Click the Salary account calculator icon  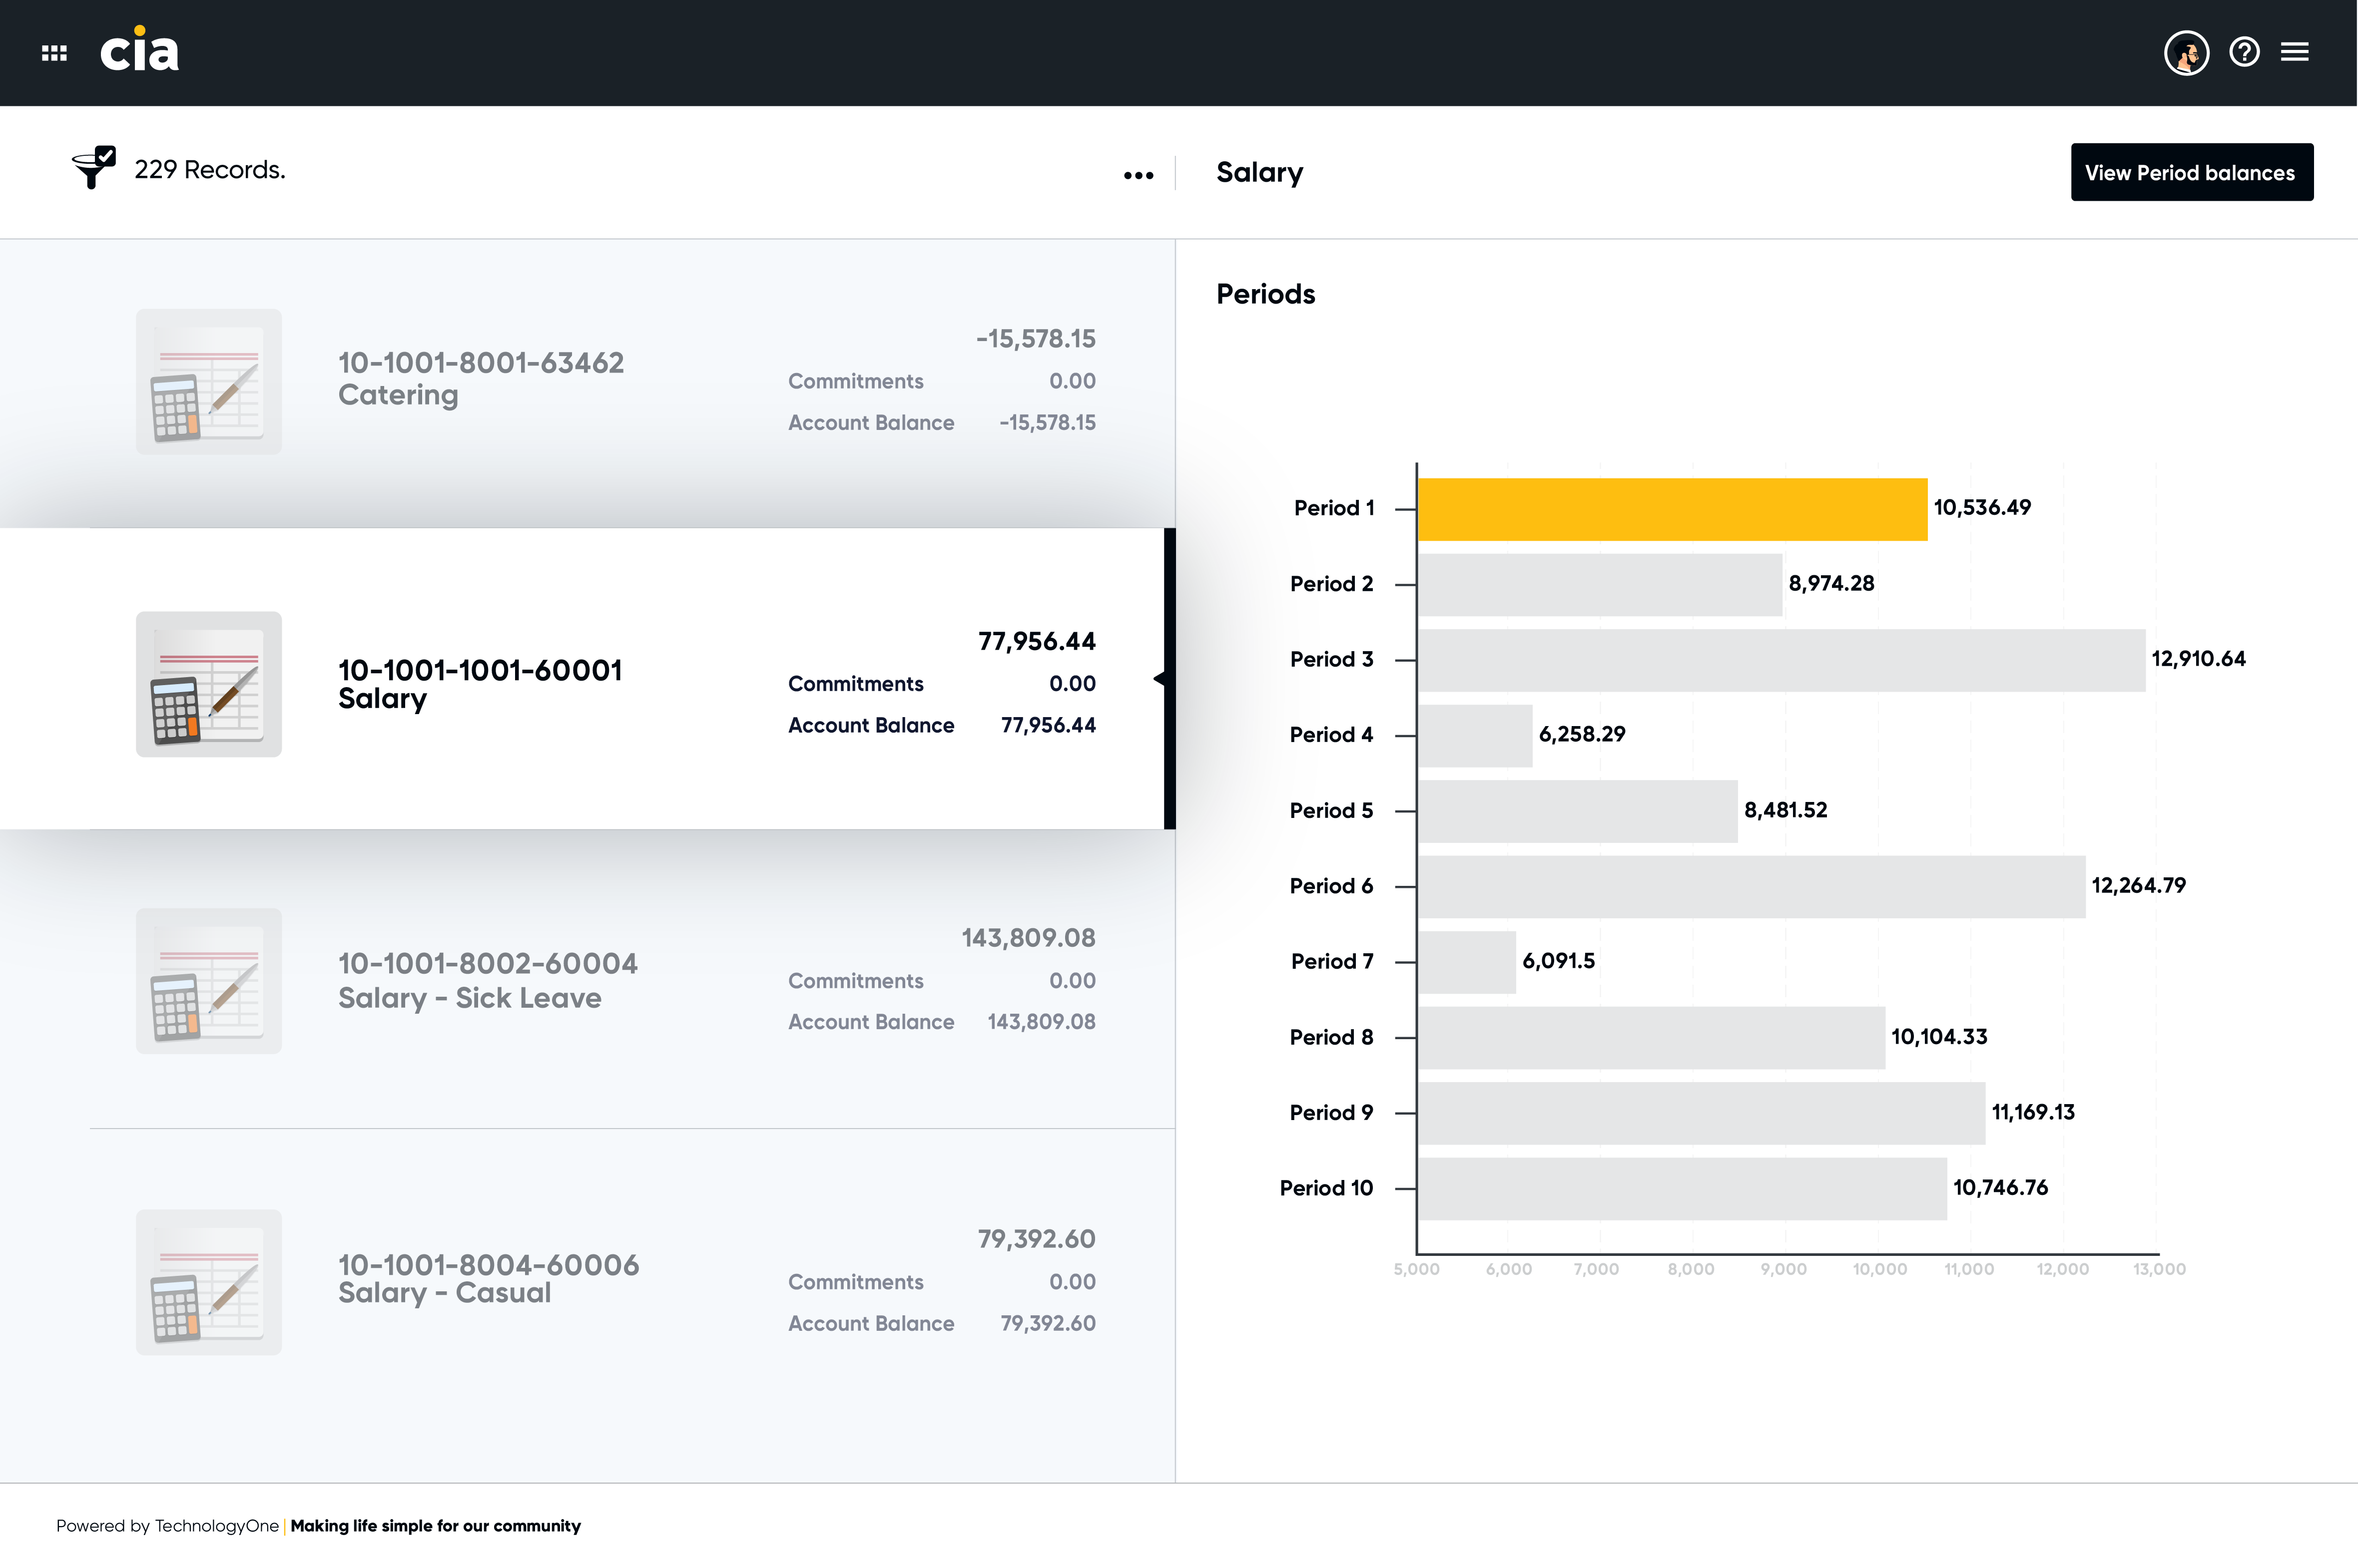coord(209,684)
